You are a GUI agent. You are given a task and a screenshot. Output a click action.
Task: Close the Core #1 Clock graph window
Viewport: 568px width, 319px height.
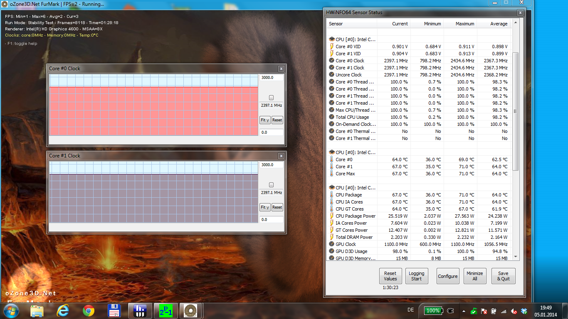[x=282, y=156]
